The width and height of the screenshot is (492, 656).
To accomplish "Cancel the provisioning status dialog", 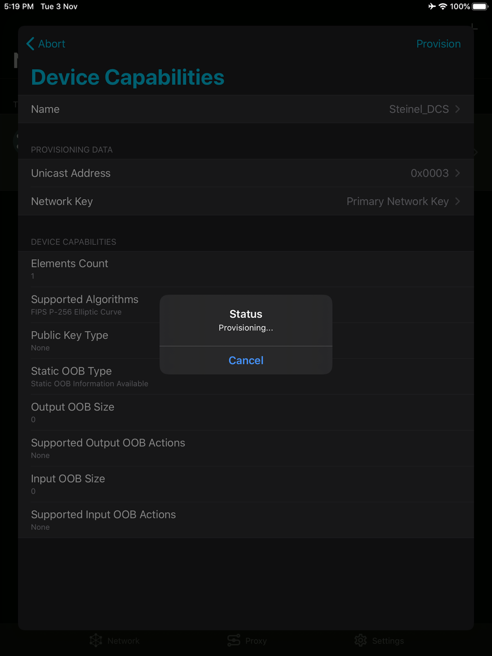I will (246, 360).
